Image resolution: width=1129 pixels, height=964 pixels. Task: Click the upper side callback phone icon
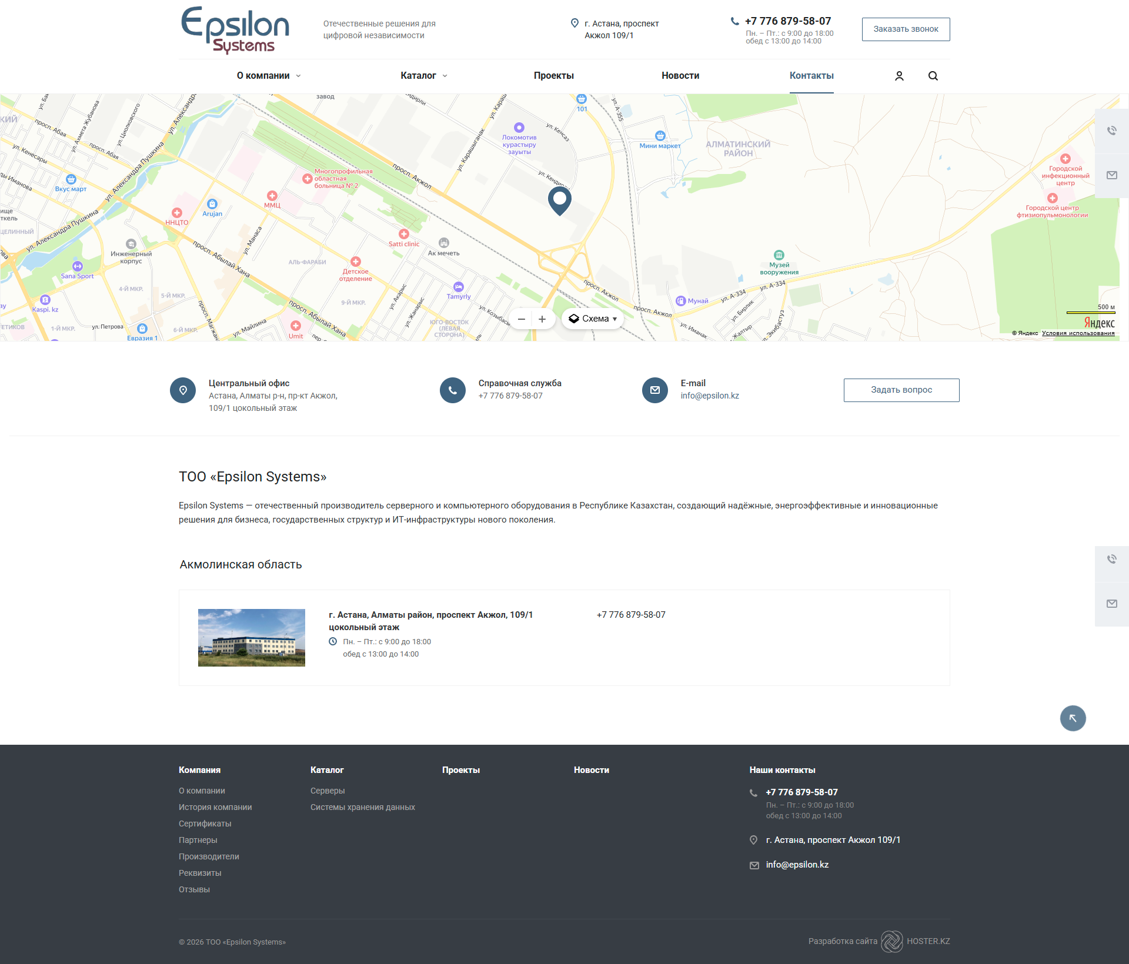click(1111, 130)
